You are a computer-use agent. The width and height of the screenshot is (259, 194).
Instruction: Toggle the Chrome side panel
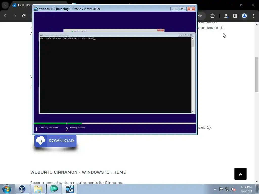click(x=235, y=16)
